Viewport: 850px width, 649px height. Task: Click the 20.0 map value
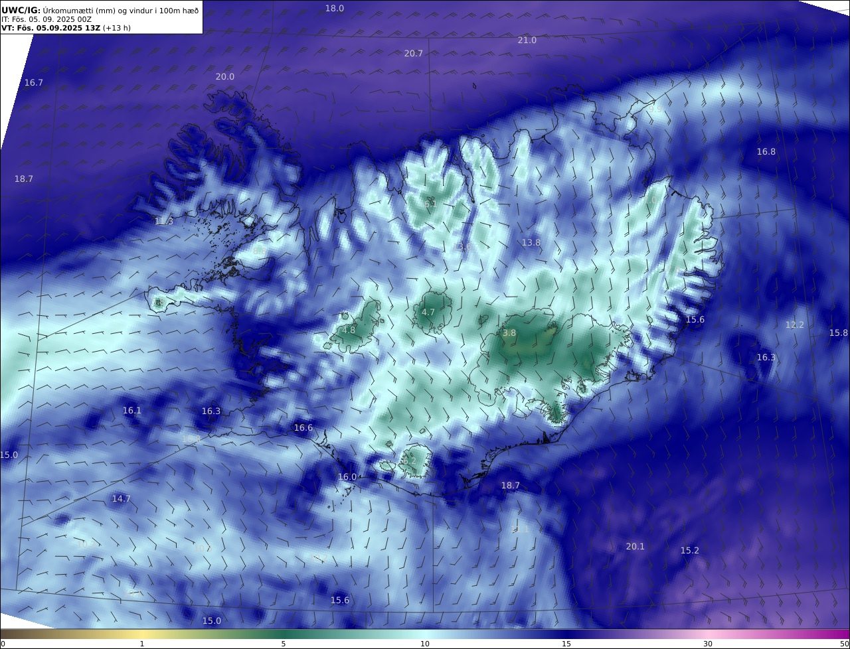tap(225, 77)
